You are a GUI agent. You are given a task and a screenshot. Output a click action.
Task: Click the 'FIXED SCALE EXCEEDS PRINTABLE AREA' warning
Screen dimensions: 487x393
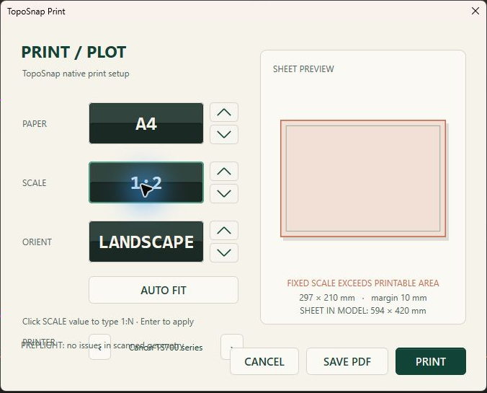(x=363, y=283)
